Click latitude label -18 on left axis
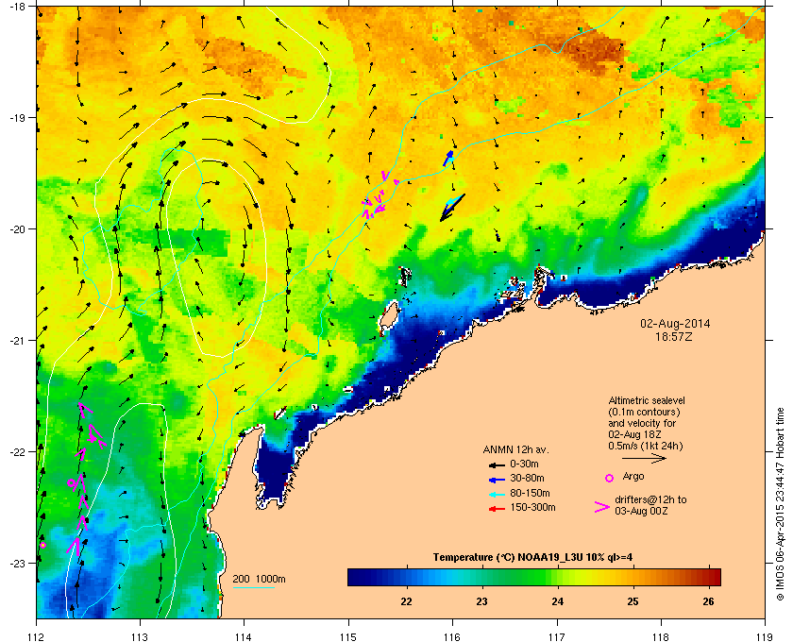This screenshot has width=793, height=642. coord(17,6)
